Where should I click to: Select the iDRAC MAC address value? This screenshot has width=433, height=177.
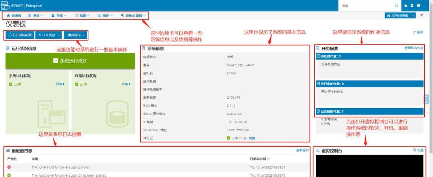[238, 130]
